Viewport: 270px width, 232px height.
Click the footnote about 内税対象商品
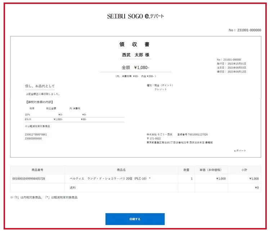(44, 197)
